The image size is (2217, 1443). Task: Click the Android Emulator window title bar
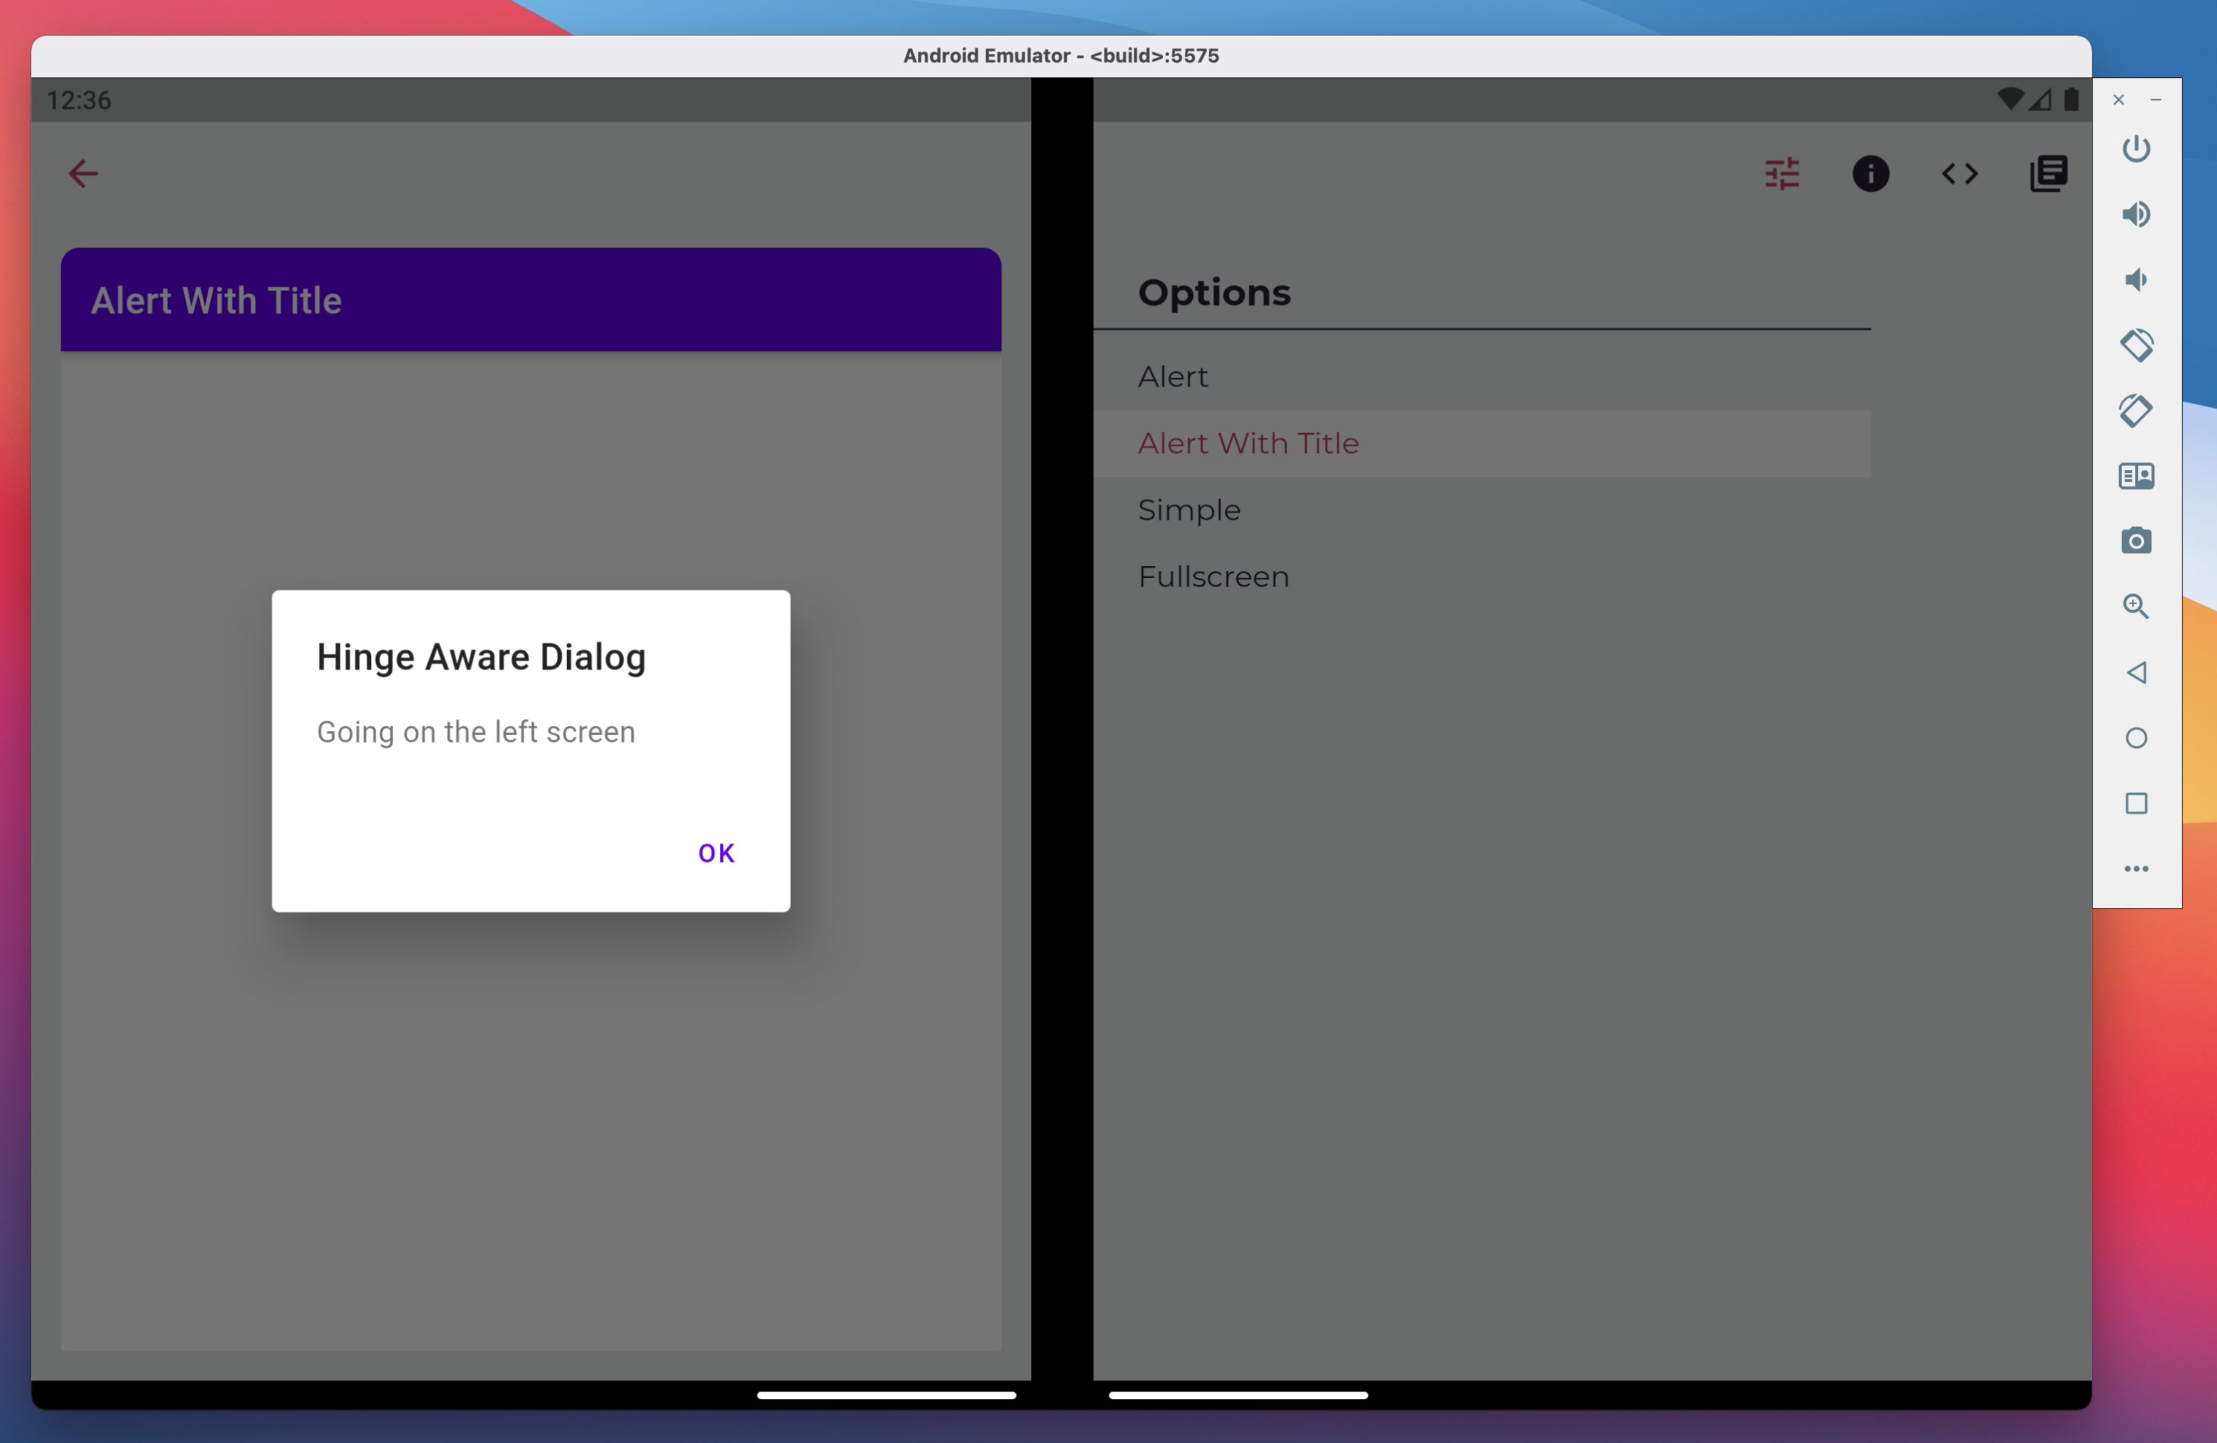coord(1061,56)
